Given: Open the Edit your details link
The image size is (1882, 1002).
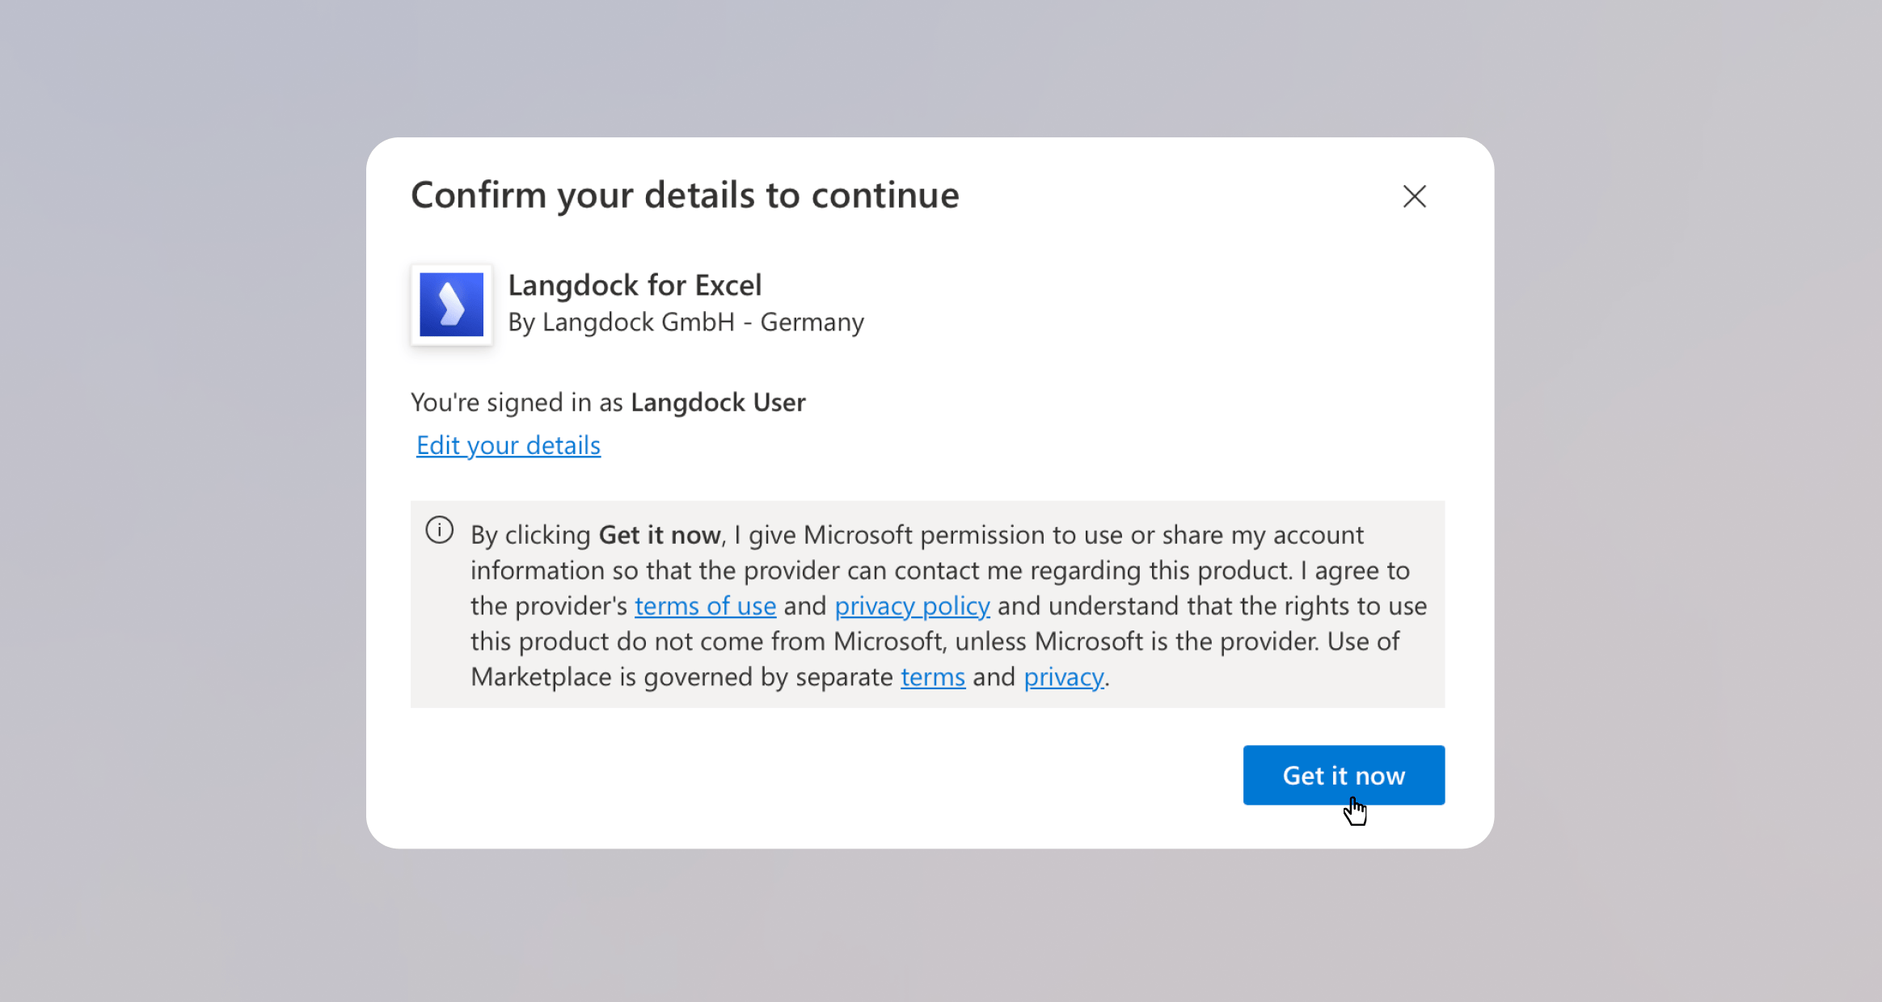Looking at the screenshot, I should (x=508, y=445).
